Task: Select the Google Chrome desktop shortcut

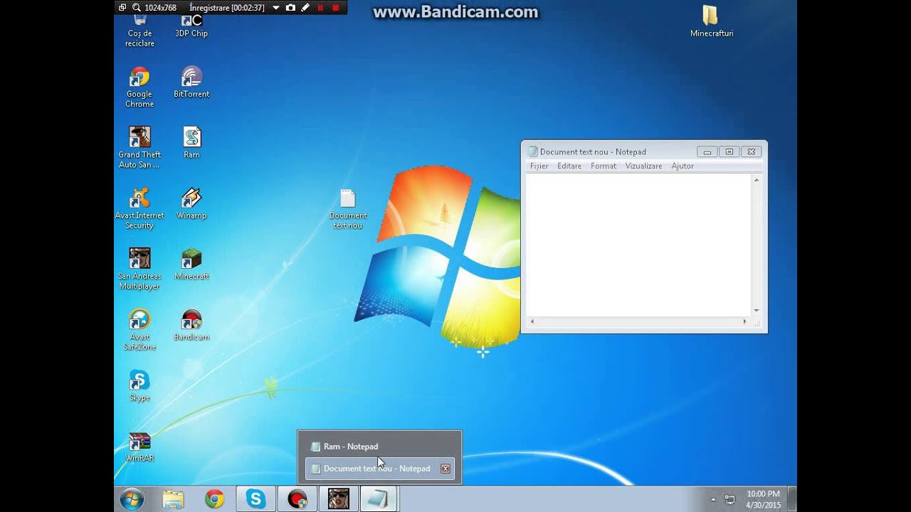Action: (139, 87)
